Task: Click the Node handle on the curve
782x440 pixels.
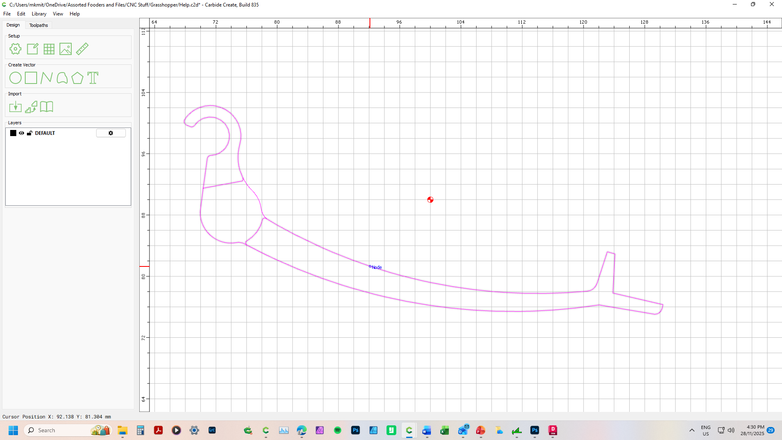Action: click(x=370, y=266)
